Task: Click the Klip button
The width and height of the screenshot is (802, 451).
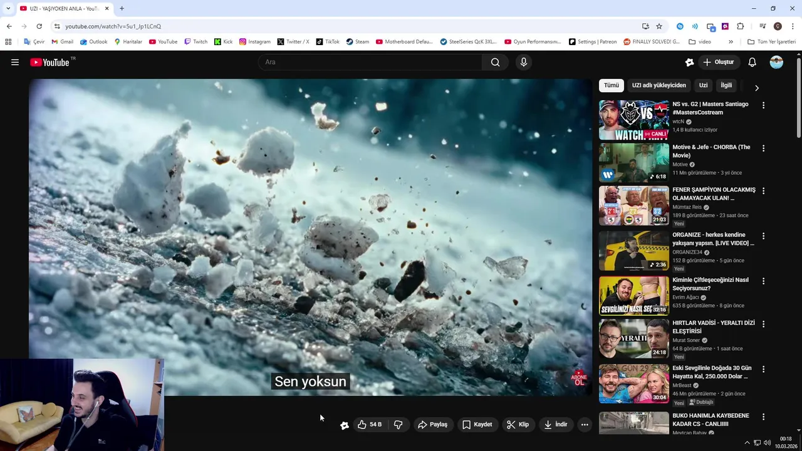Action: click(x=518, y=425)
